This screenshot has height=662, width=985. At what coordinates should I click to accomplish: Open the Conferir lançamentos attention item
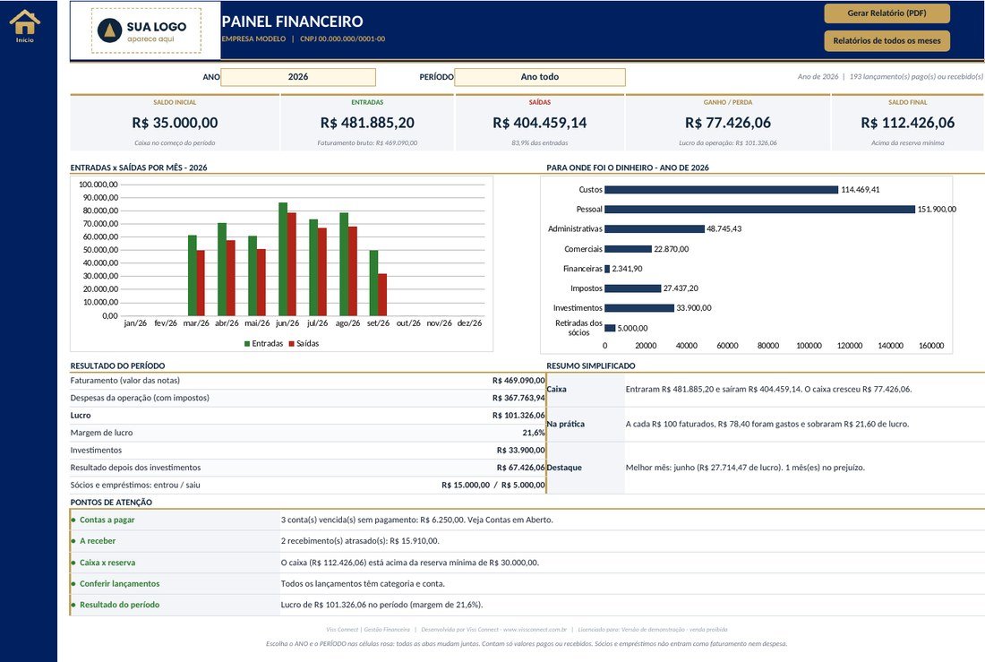click(119, 584)
